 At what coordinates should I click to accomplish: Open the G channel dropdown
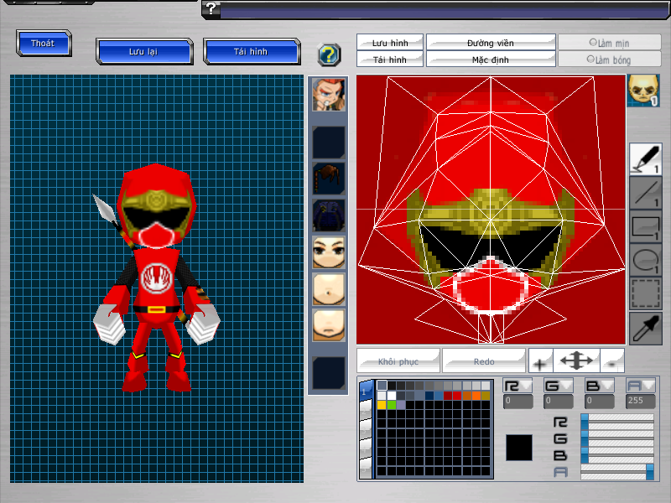tap(558, 386)
